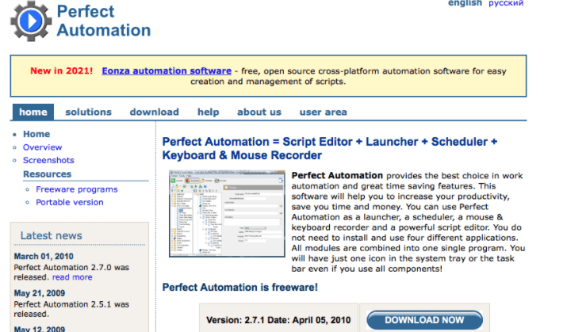Viewport: 567px width, 332px height.
Task: Open the Eonza automation software link
Action: pyautogui.click(x=167, y=71)
